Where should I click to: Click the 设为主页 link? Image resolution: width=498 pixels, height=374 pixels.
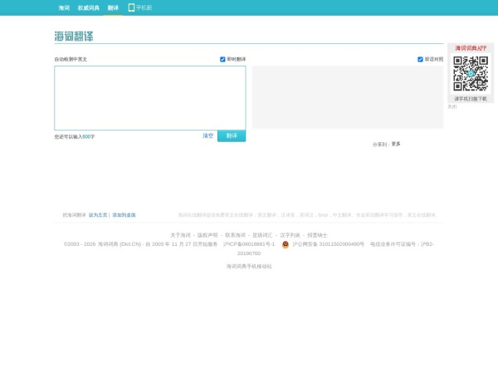click(98, 214)
